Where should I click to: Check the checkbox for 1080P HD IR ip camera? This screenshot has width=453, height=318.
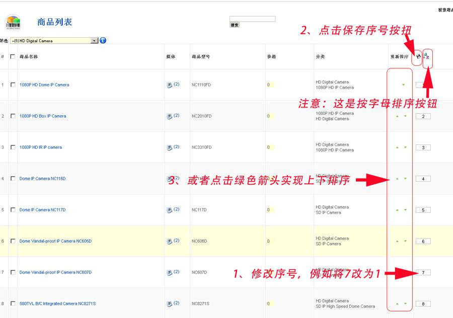pos(13,147)
